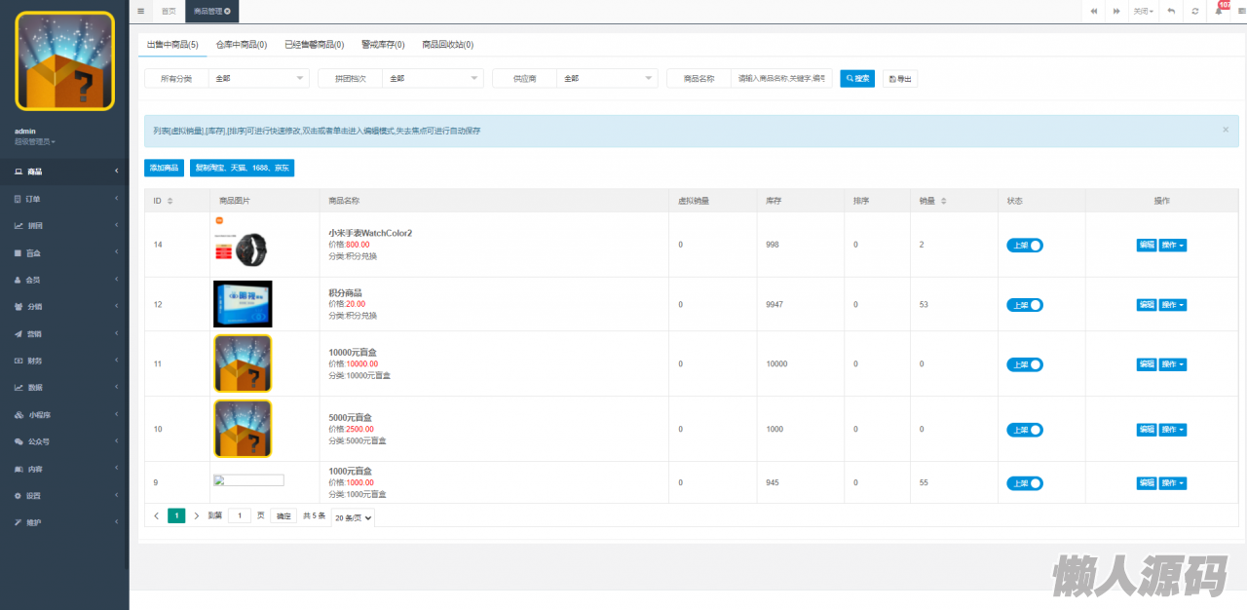Open the 所有分类 dropdown
The image size is (1247, 610).
(258, 79)
